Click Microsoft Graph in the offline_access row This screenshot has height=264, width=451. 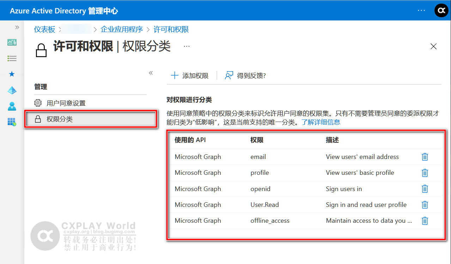(198, 221)
